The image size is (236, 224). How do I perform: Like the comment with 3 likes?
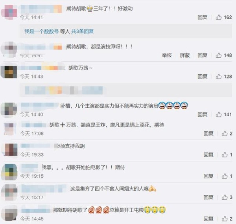pos(225,197)
